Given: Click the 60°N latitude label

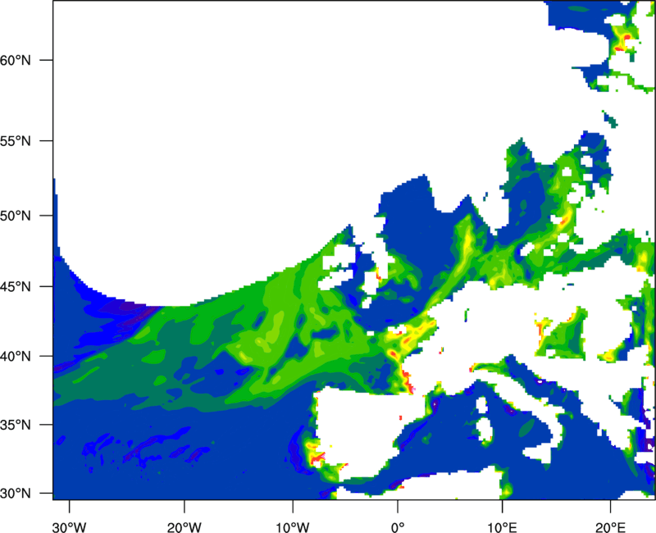Looking at the screenshot, I should (16, 60).
